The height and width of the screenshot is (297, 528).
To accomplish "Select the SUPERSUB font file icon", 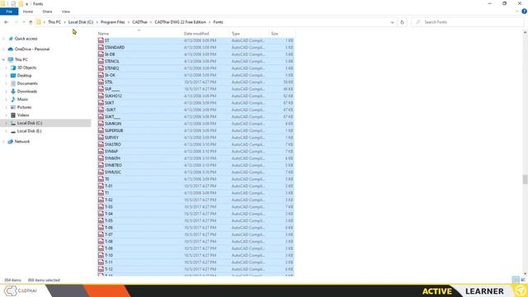I will [101, 130].
